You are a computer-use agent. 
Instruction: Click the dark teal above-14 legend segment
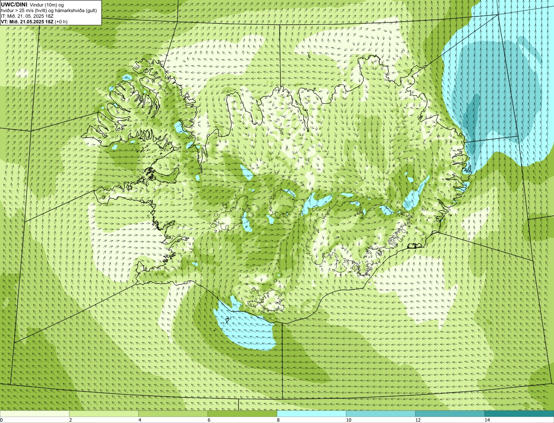pyautogui.click(x=519, y=413)
